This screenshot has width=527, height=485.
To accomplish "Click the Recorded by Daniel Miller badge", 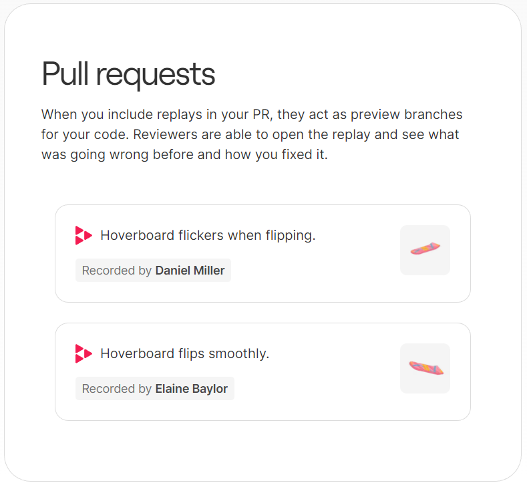I will pos(153,271).
